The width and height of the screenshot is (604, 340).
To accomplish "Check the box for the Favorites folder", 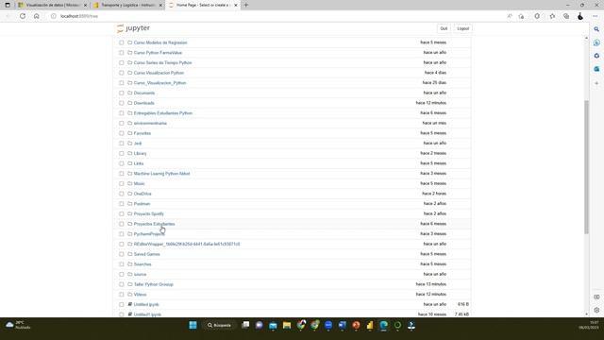I will (122, 133).
